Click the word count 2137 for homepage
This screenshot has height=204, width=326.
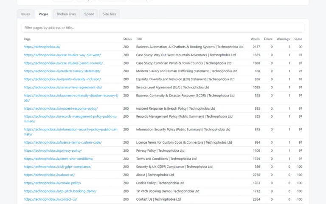pos(256,47)
